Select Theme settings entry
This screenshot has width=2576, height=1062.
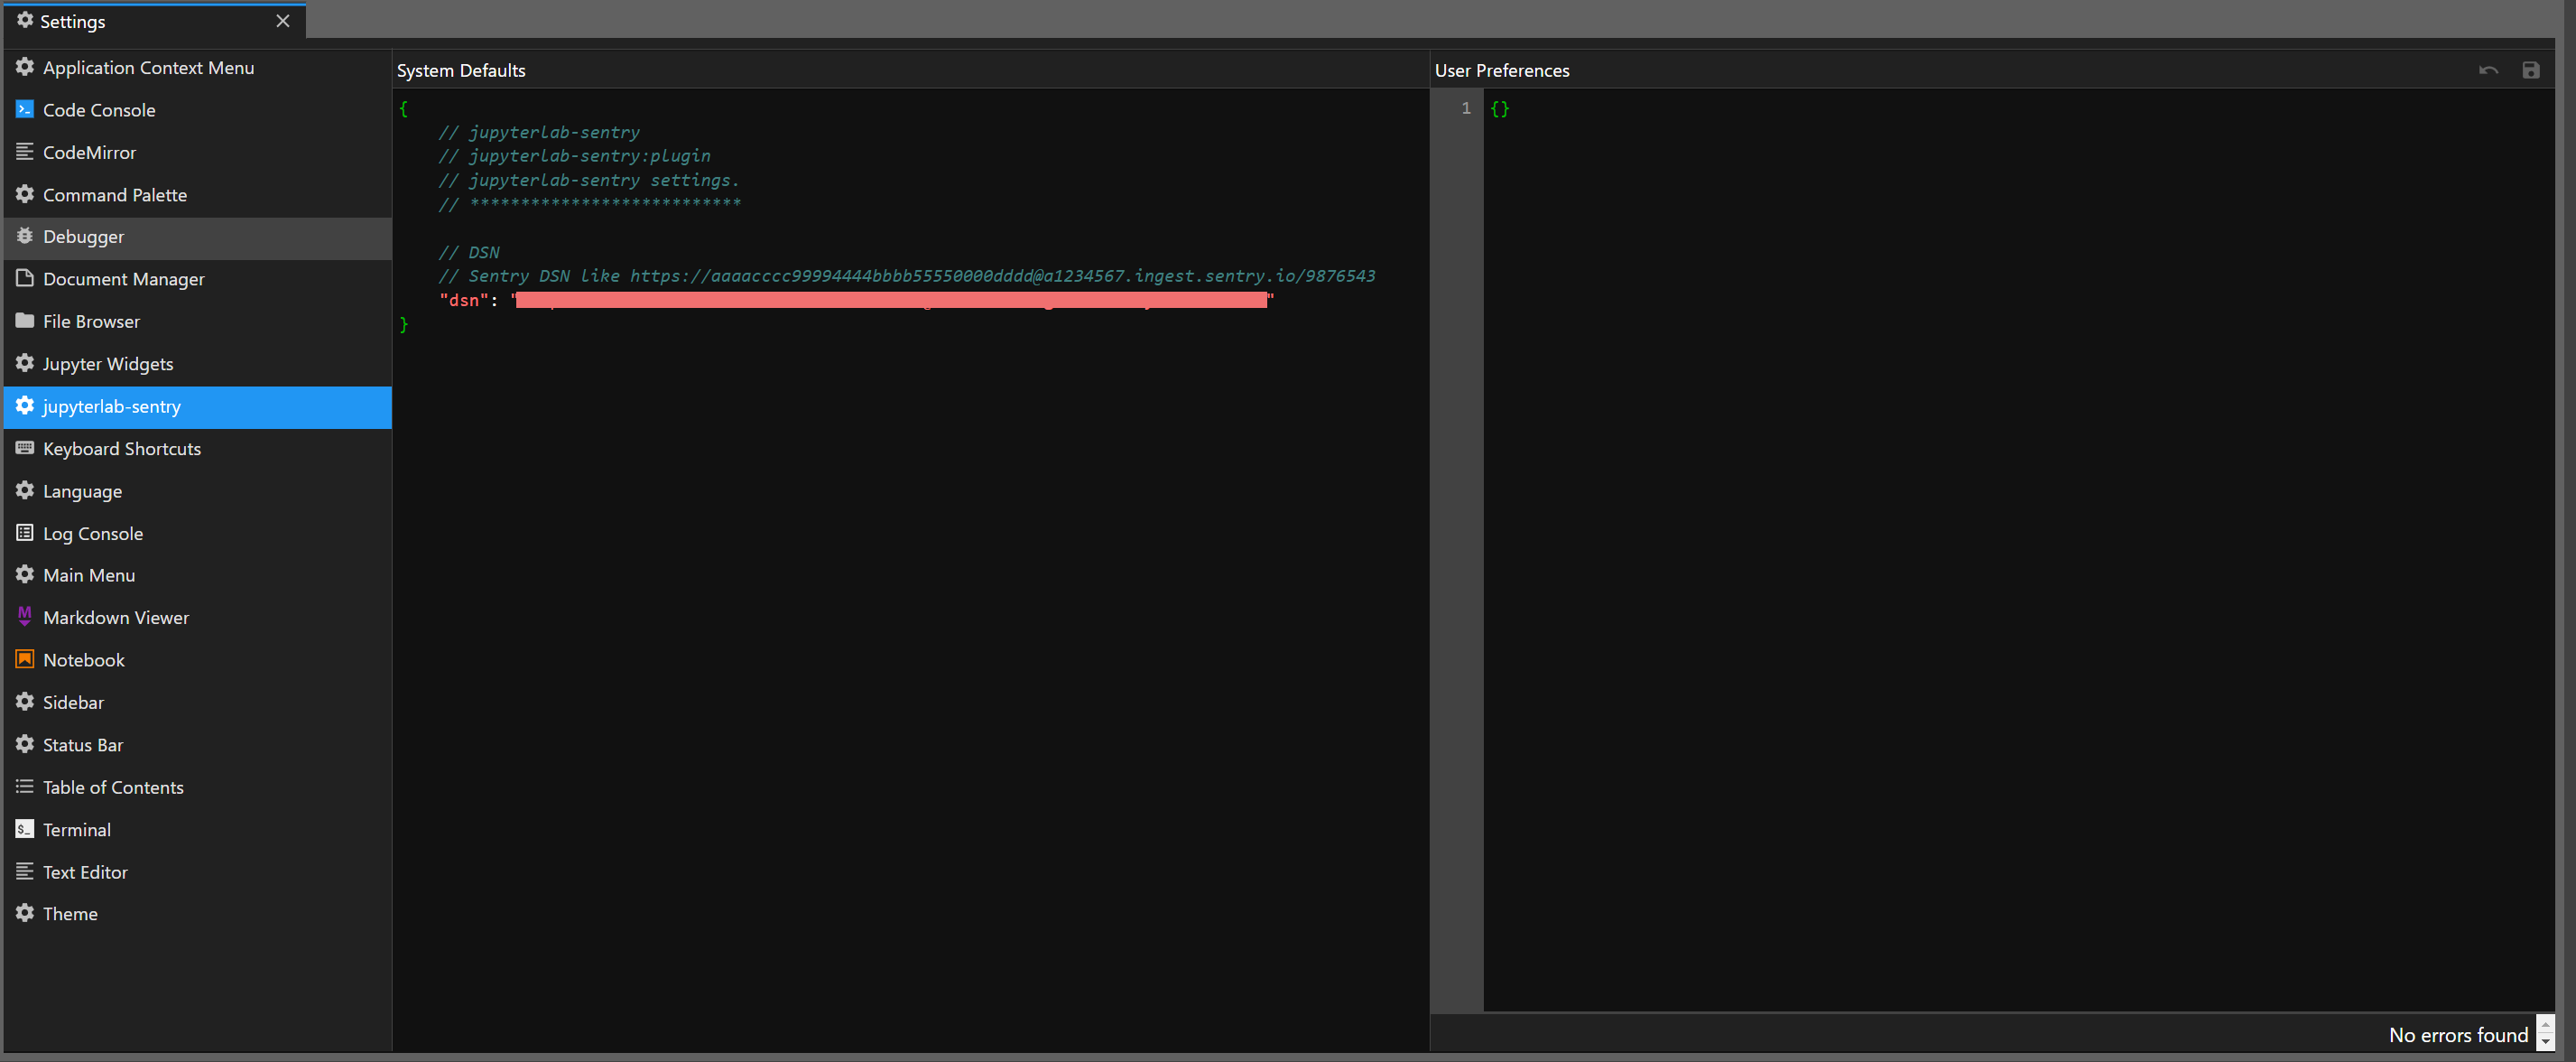[198, 914]
